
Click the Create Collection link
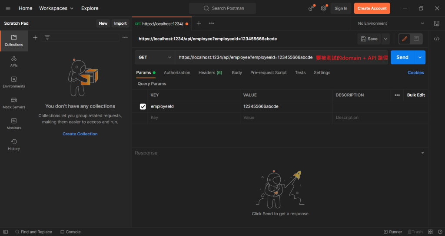(80, 134)
